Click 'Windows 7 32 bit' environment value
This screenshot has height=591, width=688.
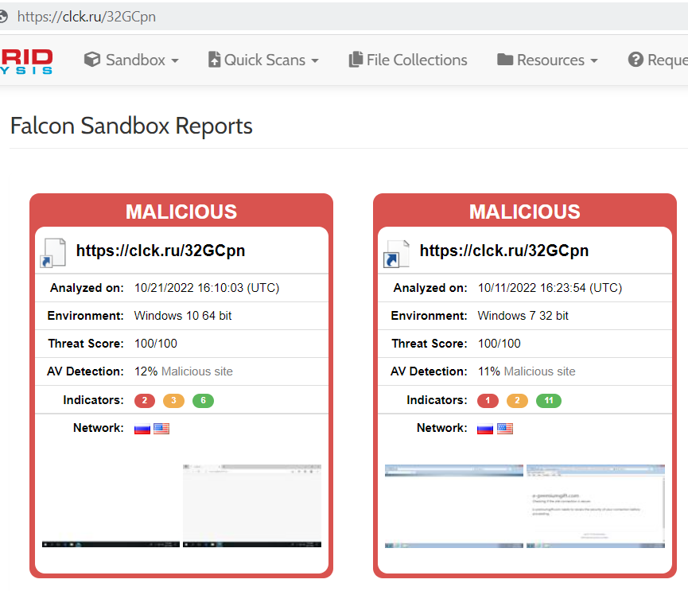pyautogui.click(x=523, y=316)
